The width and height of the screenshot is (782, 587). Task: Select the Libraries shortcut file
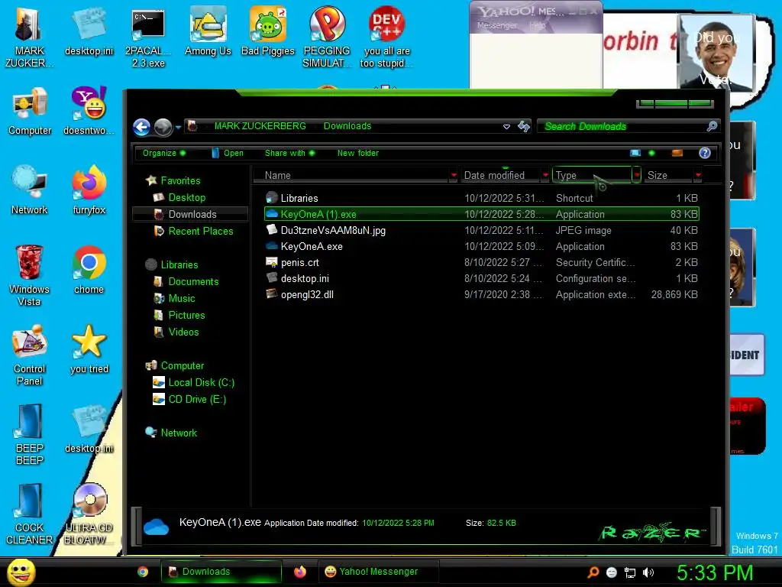tap(481, 198)
